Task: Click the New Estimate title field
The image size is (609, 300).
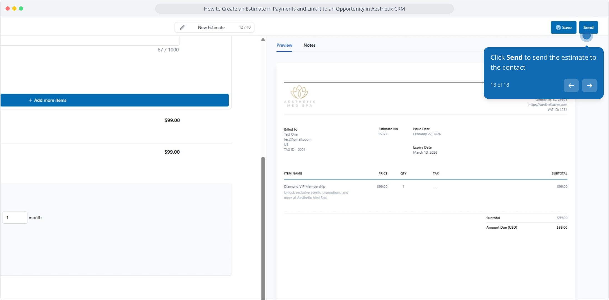Action: [x=211, y=27]
